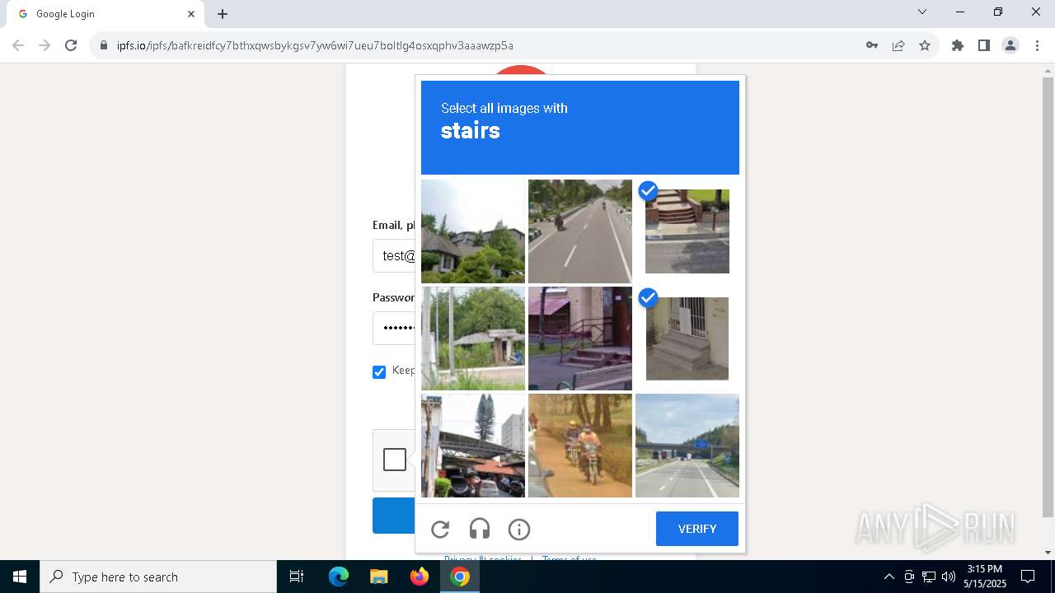Screen dimensions: 1055x593
Task: Close the Google Login tab
Action: click(191, 14)
